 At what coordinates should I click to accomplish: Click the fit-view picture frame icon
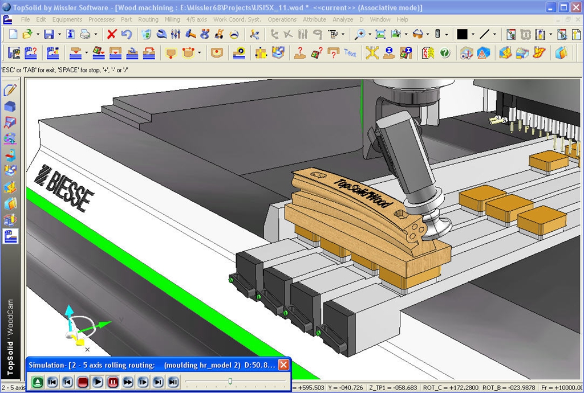click(380, 35)
